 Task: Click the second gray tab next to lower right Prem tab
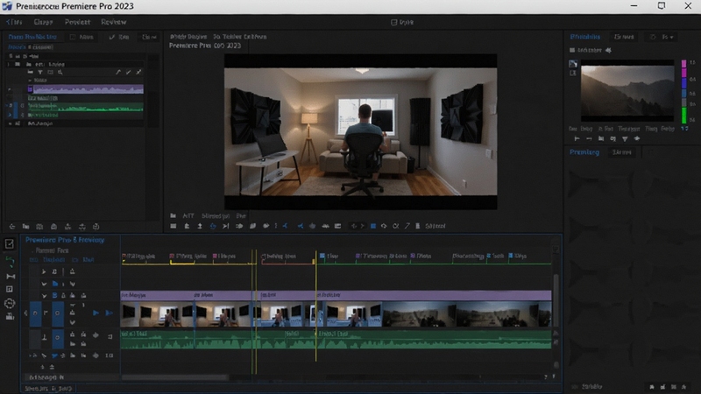click(x=622, y=152)
